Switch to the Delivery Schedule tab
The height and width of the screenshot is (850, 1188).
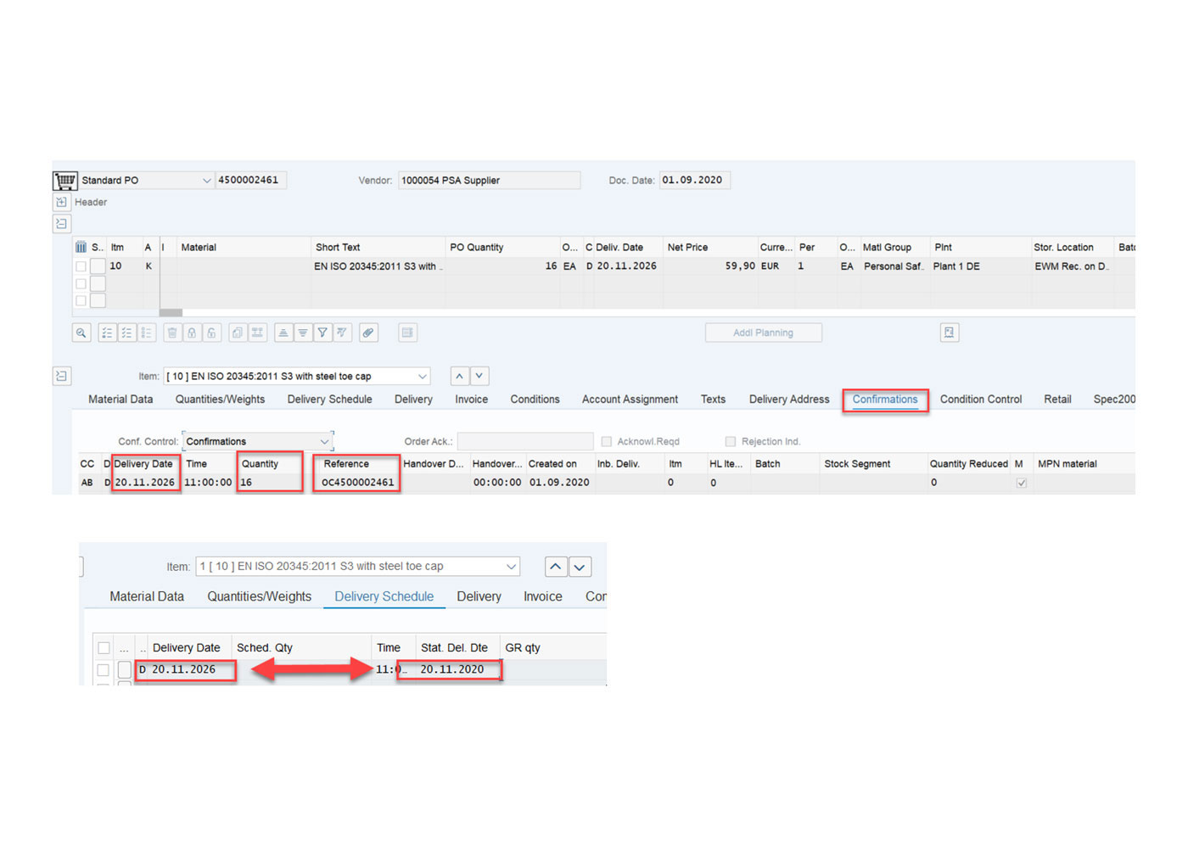[x=384, y=596]
